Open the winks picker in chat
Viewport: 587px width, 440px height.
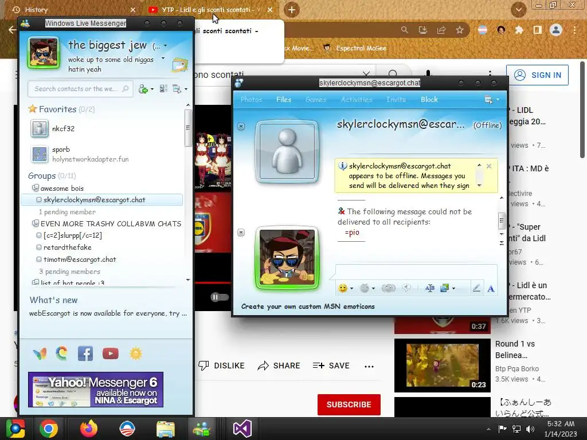pos(364,288)
